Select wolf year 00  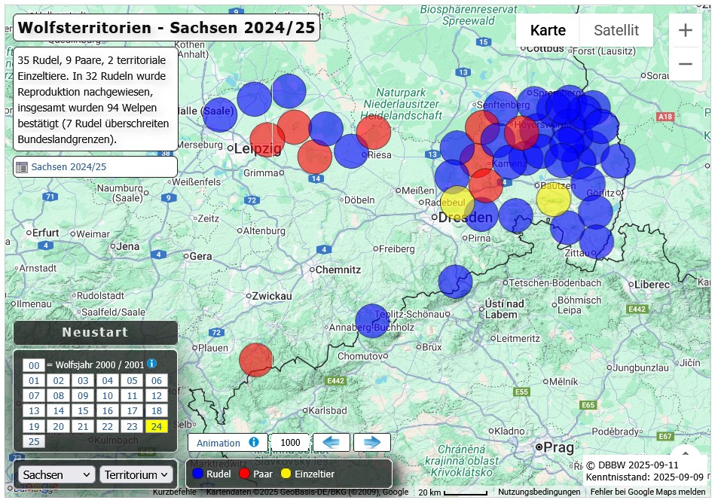(33, 365)
